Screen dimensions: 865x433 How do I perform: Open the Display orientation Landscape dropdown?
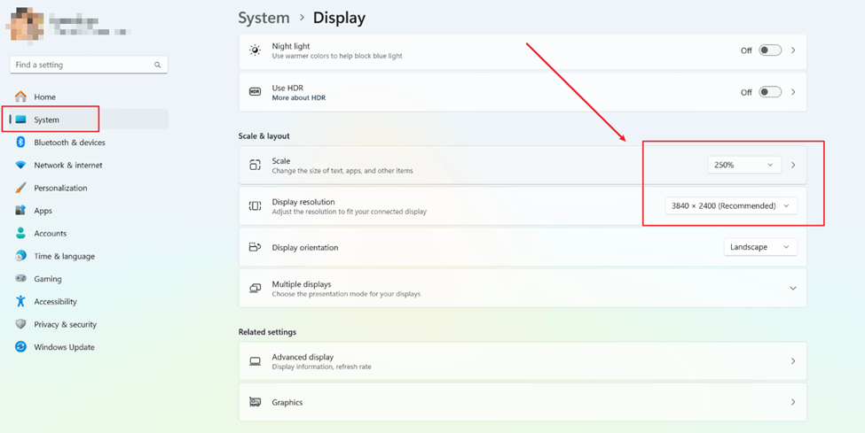point(760,247)
